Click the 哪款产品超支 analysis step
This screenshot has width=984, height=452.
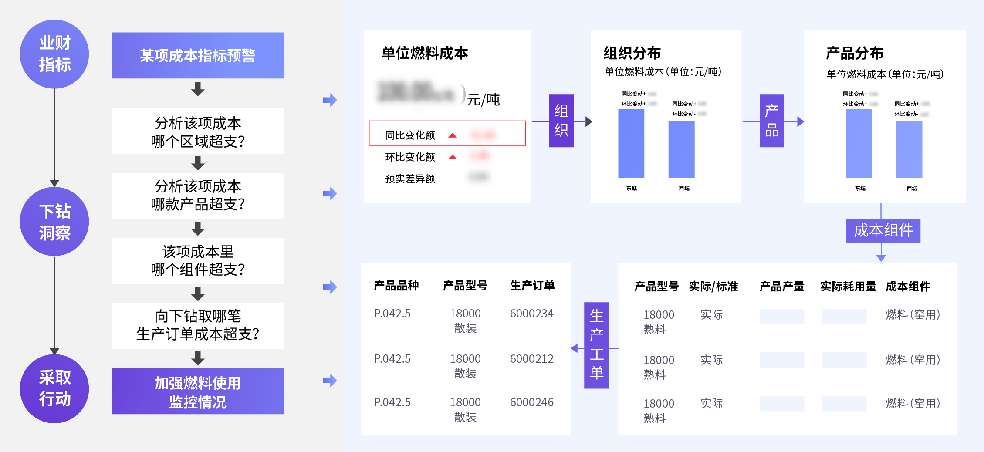(198, 196)
